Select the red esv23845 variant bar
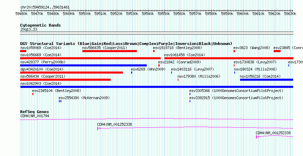Screen dimensions: 303x156 (x=277, y=51)
